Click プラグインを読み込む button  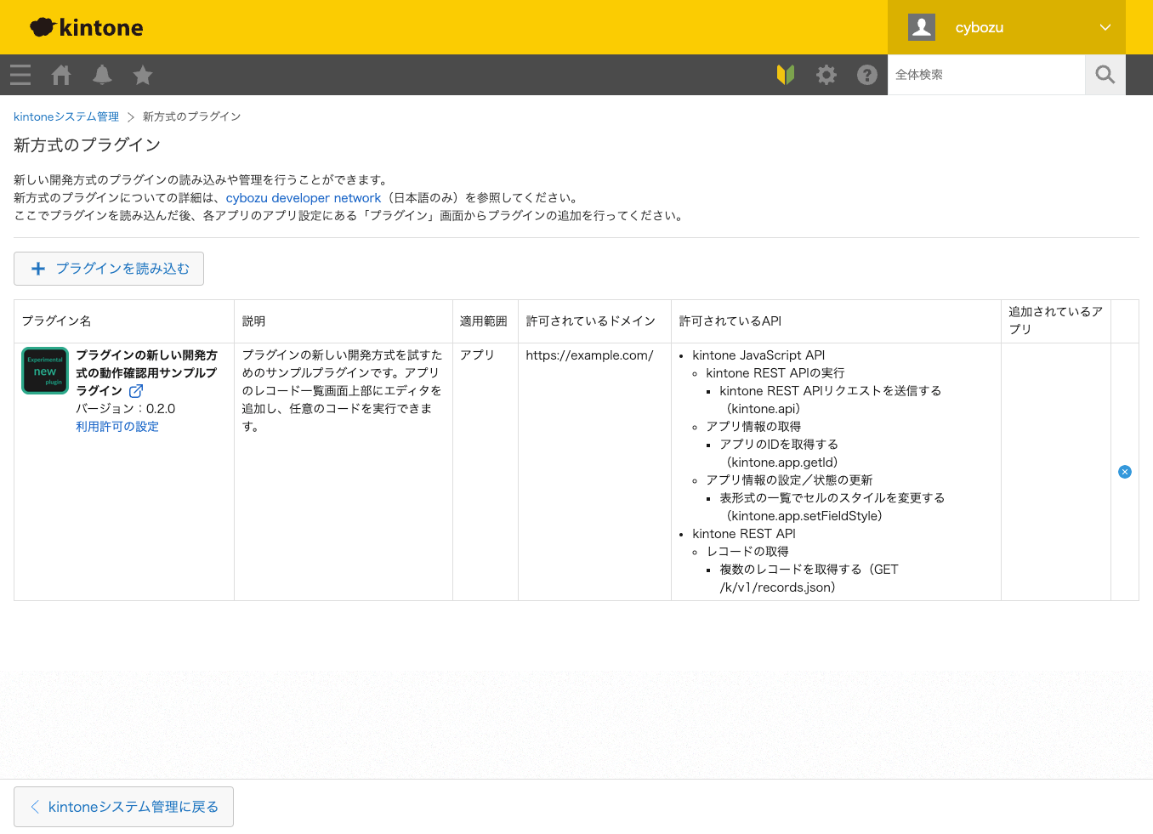109,269
